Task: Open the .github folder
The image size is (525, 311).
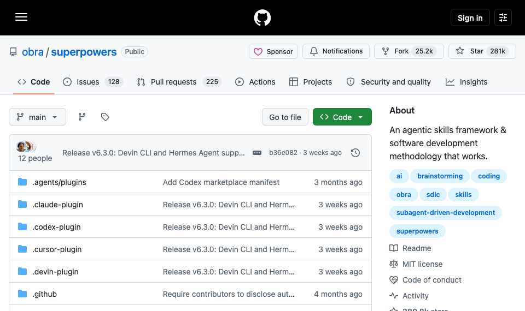Action: coord(44,294)
